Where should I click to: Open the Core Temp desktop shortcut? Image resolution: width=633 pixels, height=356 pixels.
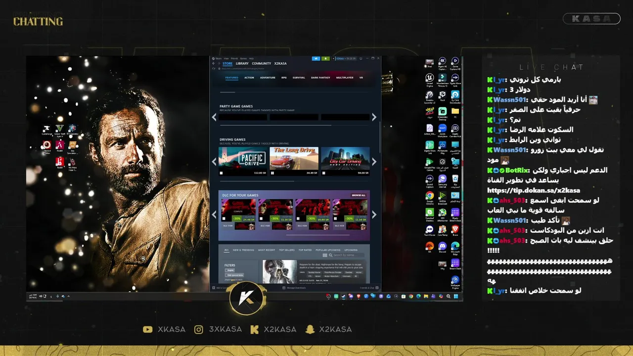(x=442, y=229)
